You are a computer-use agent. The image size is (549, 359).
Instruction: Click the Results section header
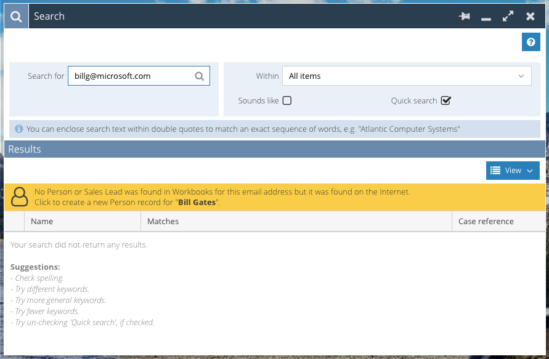coord(275,149)
